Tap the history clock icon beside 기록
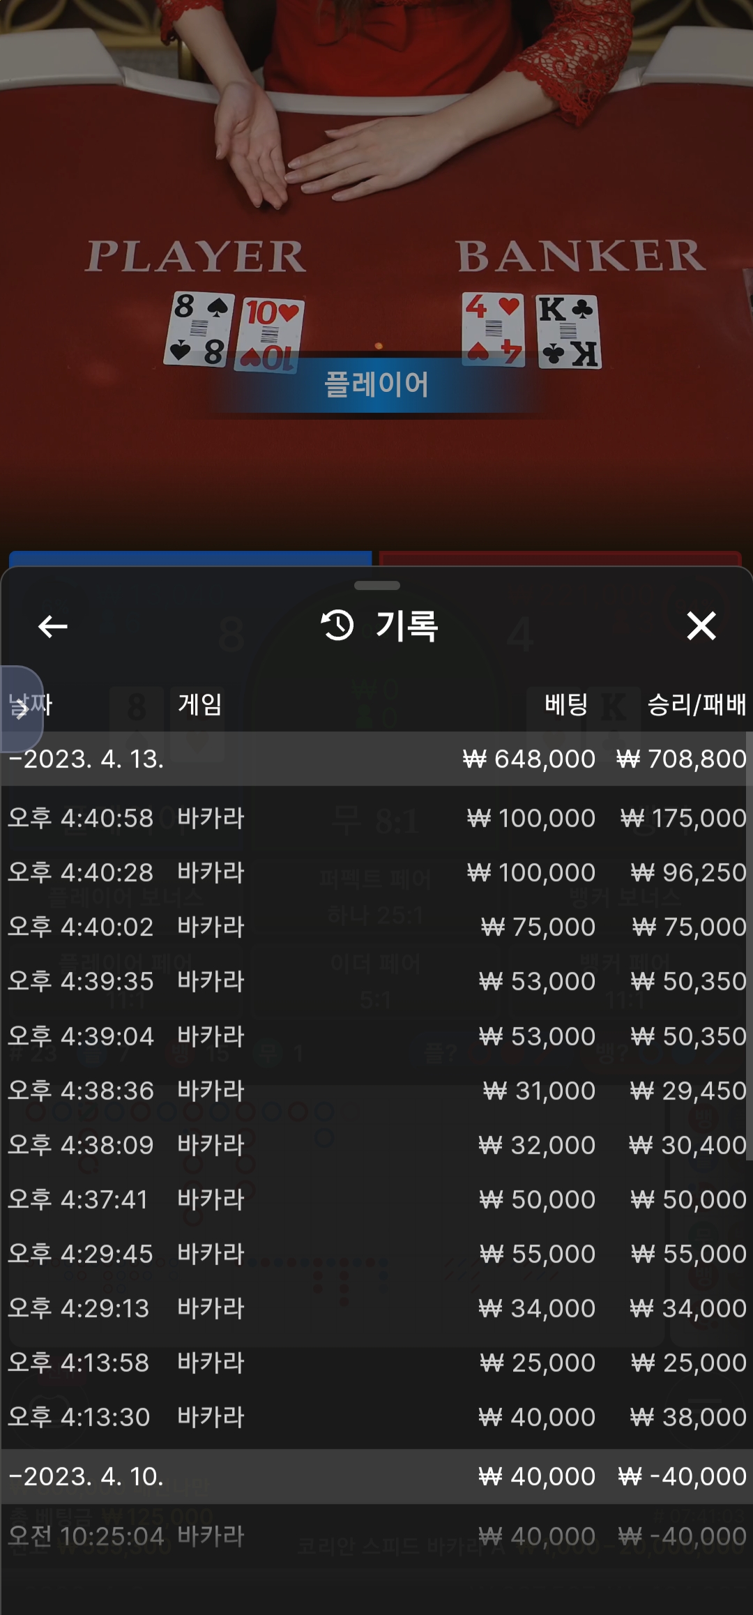Screen dimensions: 753x1615 [337, 625]
